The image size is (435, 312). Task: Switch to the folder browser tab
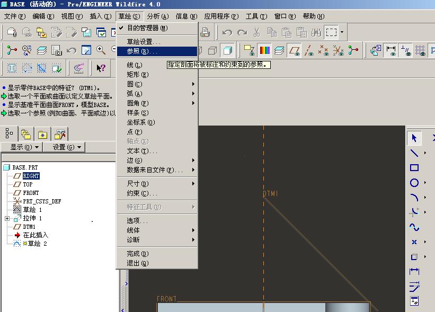[x=26, y=135]
